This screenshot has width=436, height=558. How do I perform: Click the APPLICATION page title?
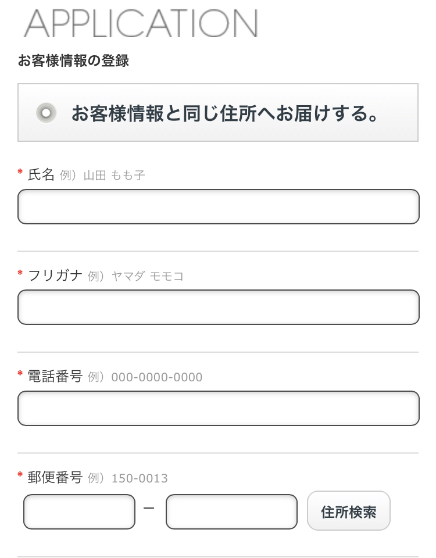(141, 23)
